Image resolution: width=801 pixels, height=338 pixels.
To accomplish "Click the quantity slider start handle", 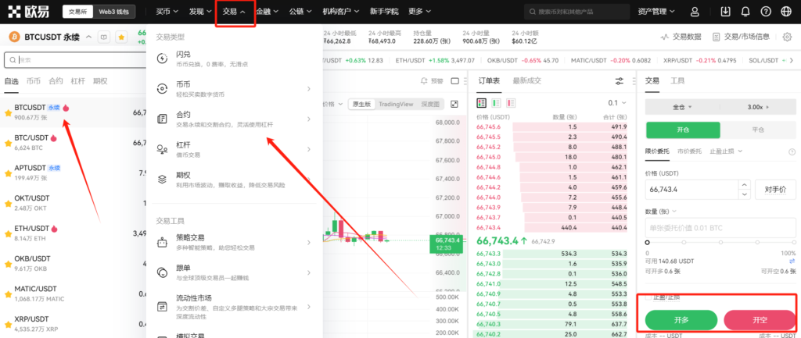I will [647, 242].
